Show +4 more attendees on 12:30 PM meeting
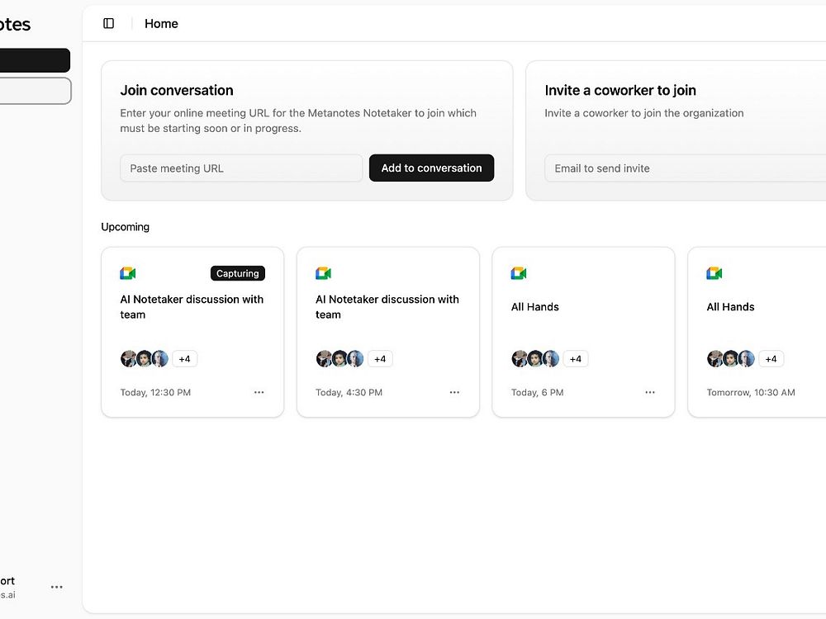 coord(184,359)
